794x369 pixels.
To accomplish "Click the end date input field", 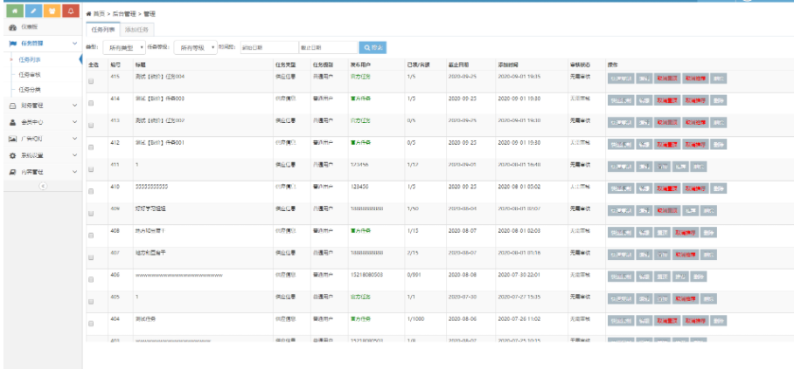I will 328,47.
